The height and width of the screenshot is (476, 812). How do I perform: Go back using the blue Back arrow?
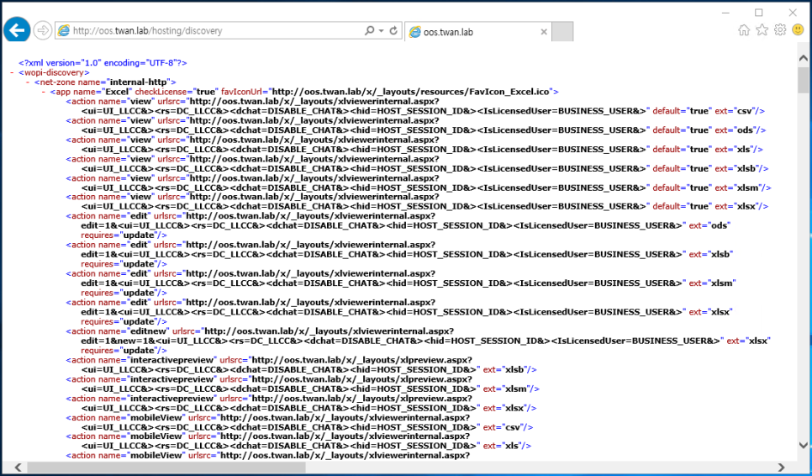pos(17,30)
